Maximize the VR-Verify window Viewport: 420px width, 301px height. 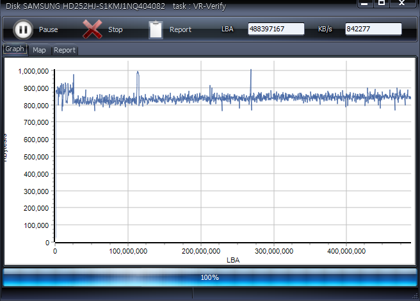[x=382, y=3]
